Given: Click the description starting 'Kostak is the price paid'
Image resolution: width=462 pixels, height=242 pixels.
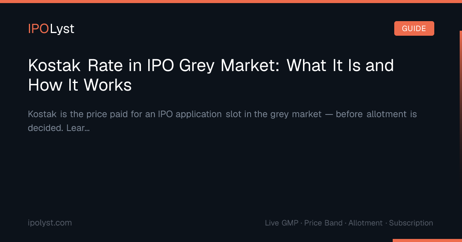Looking at the screenshot, I should tap(222, 121).
